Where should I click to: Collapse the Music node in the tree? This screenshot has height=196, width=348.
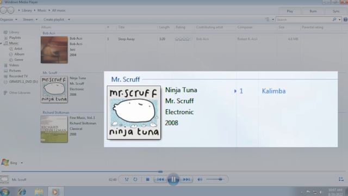1,44
